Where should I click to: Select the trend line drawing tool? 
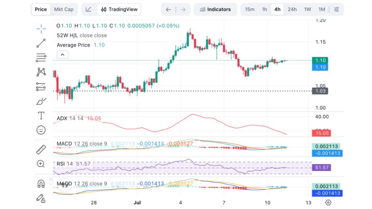point(41,43)
